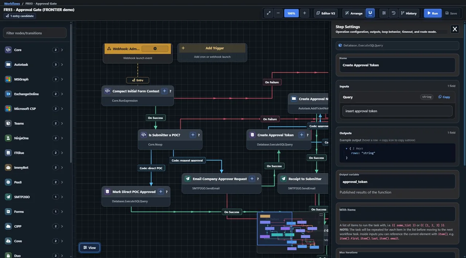This screenshot has height=258, width=466.
Task: Add step after Compact Initial Form Context
Action: click(164, 91)
